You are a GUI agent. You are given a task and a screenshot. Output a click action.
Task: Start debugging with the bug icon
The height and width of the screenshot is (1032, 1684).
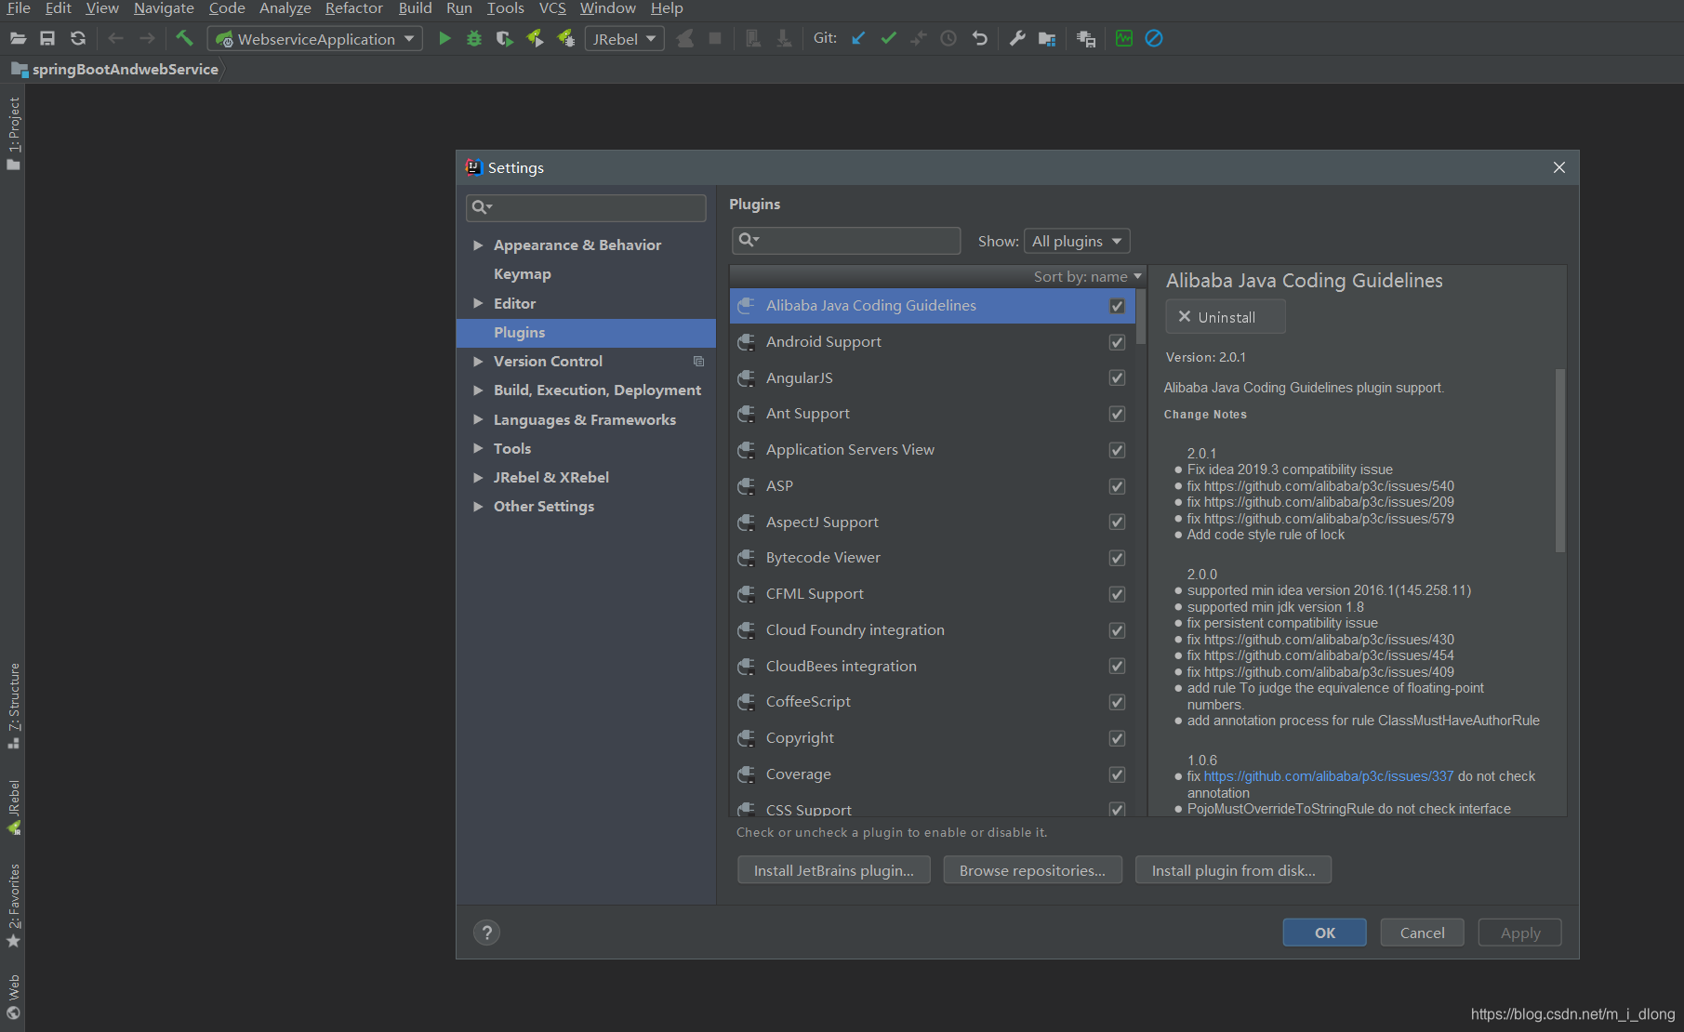(x=474, y=38)
